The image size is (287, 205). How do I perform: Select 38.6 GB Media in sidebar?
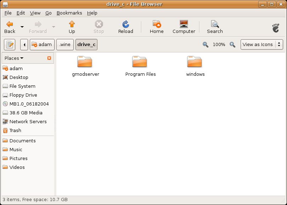pos(26,113)
